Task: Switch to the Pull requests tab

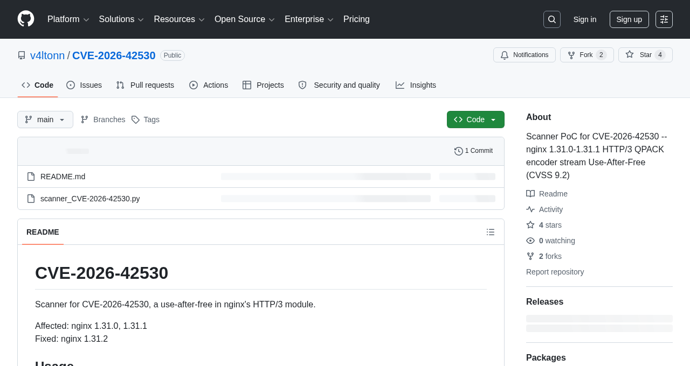Action: (145, 85)
